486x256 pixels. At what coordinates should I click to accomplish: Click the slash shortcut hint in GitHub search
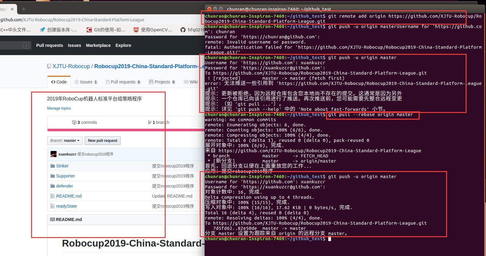coord(26,45)
